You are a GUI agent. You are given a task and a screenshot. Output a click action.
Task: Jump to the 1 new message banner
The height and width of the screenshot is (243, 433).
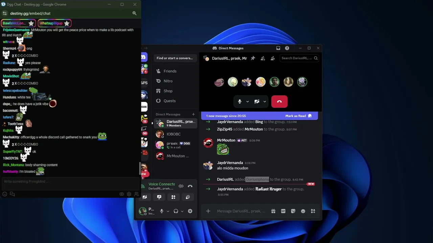(x=226, y=116)
